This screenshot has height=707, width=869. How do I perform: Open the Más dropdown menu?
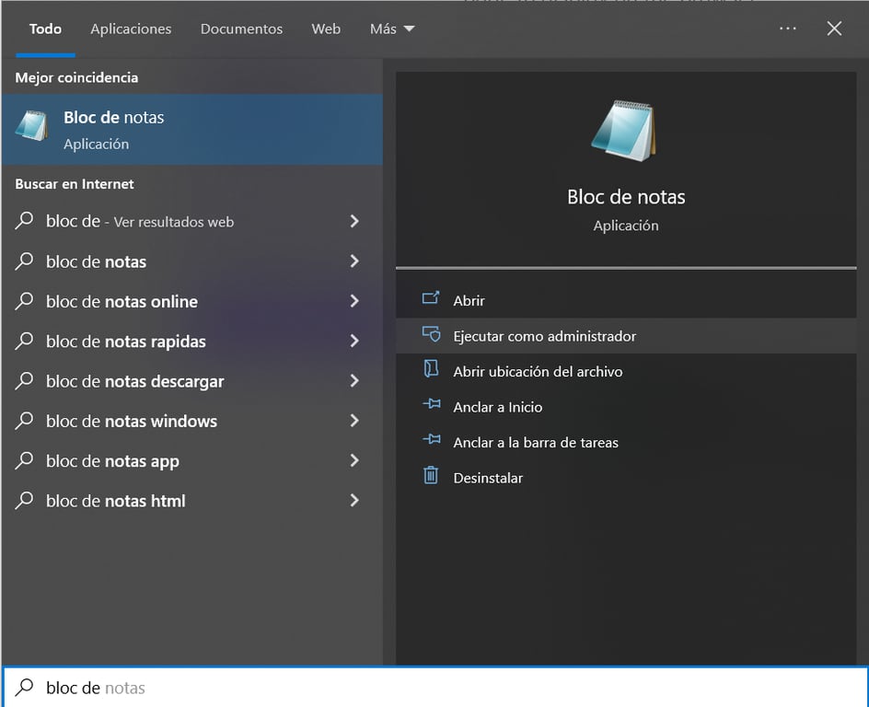[390, 29]
